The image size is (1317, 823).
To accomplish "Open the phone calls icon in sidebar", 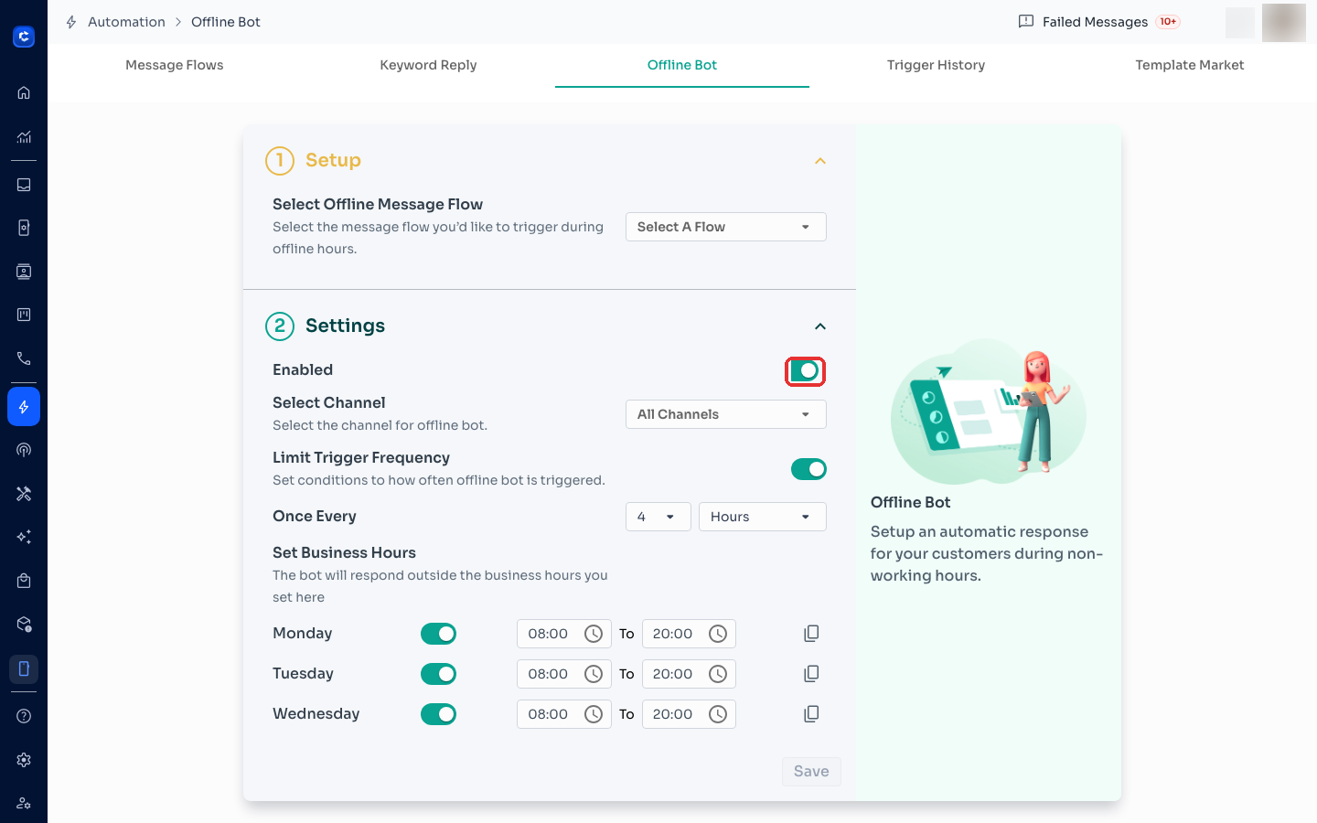I will pos(24,358).
